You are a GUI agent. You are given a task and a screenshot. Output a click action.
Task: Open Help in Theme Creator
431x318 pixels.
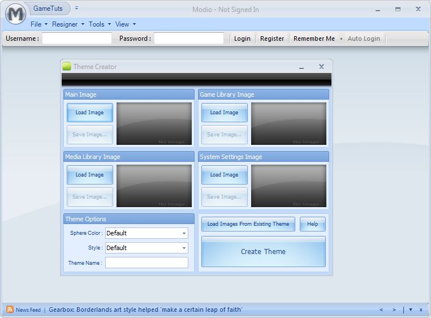313,224
